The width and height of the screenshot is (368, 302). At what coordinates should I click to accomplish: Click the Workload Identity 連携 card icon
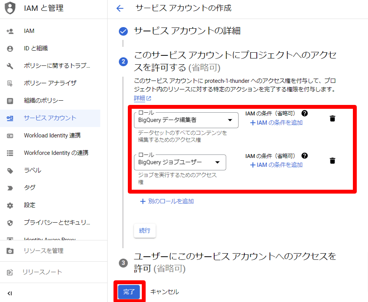10,136
